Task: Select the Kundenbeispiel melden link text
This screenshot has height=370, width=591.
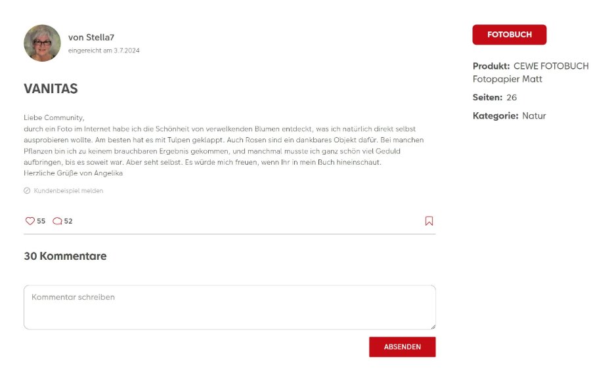Action: coord(68,191)
